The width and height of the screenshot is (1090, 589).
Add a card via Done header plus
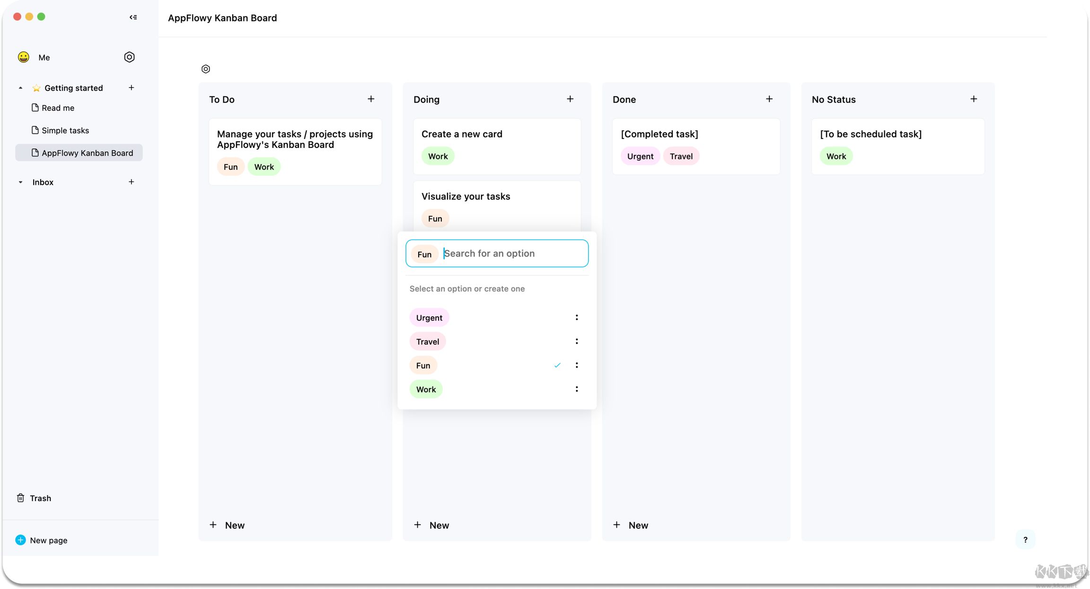point(769,99)
